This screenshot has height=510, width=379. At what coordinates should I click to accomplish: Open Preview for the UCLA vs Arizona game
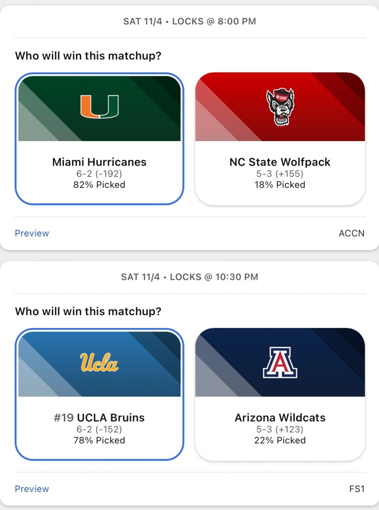tap(32, 489)
